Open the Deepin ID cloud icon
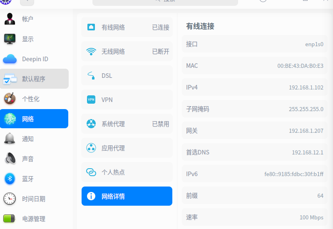Image resolution: width=333 pixels, height=229 pixels. pyautogui.click(x=10, y=59)
